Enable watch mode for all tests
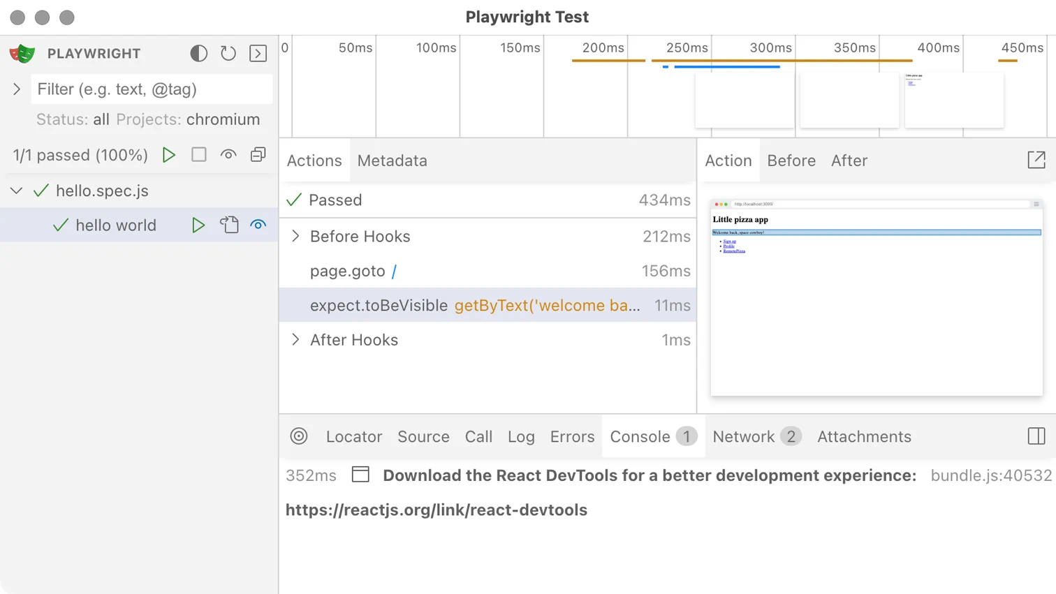 [x=228, y=155]
